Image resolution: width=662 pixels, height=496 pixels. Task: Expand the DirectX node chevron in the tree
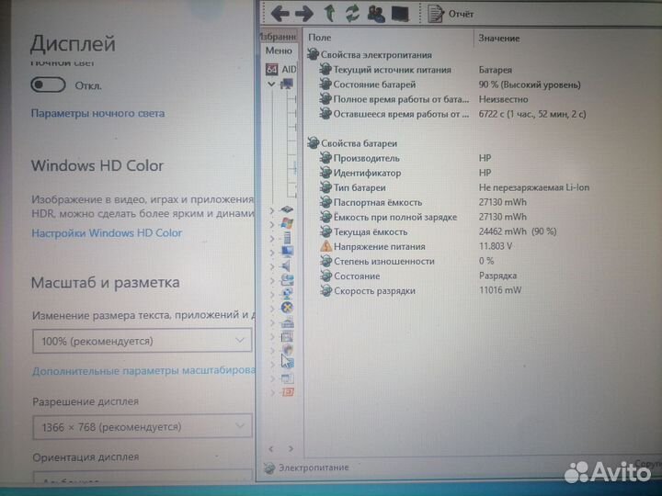(x=271, y=309)
